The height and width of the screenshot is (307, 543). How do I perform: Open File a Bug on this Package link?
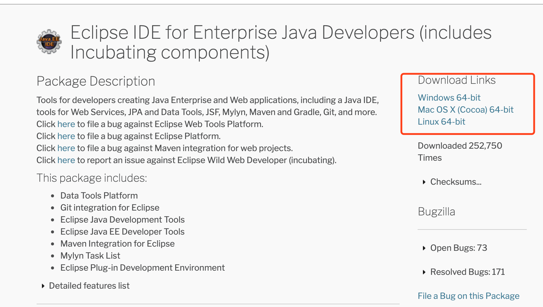(469, 296)
